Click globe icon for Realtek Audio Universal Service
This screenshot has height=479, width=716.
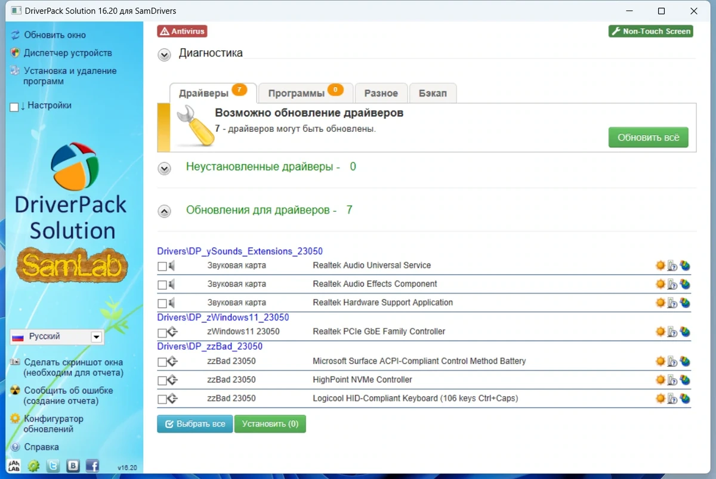685,266
